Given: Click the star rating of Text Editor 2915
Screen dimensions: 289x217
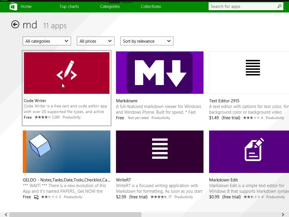Looking at the screenshot, I should 251,118.
